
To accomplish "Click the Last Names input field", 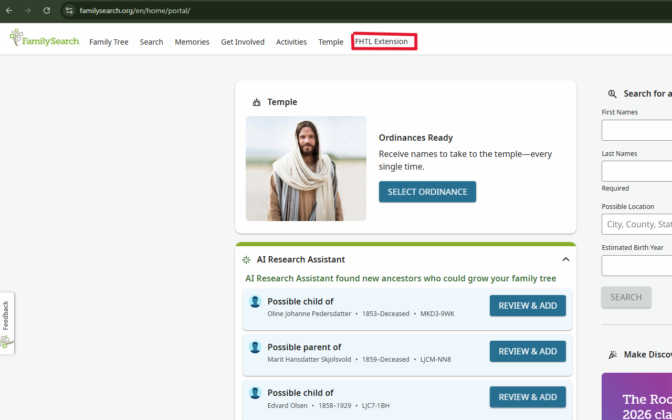I will point(637,171).
